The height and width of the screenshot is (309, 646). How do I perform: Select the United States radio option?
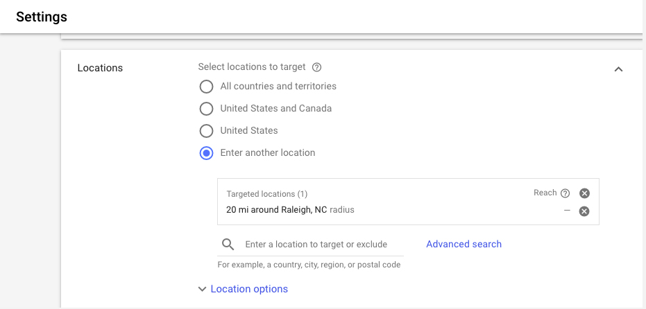coord(206,131)
